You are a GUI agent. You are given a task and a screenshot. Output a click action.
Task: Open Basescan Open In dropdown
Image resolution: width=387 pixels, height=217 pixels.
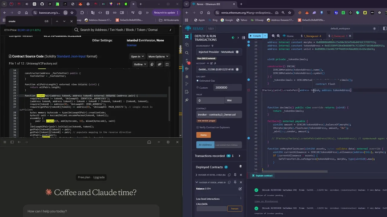point(137,56)
